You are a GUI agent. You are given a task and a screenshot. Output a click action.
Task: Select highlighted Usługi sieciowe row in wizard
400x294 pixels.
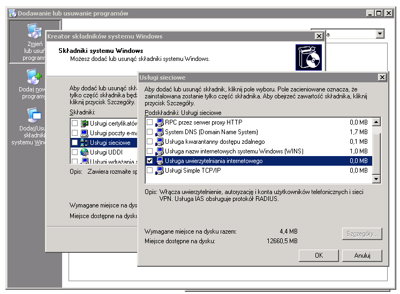103,142
